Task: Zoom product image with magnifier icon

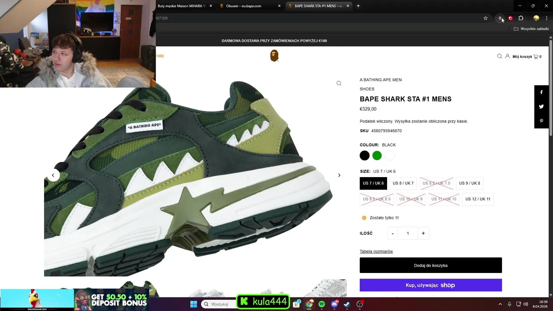Action: [339, 83]
